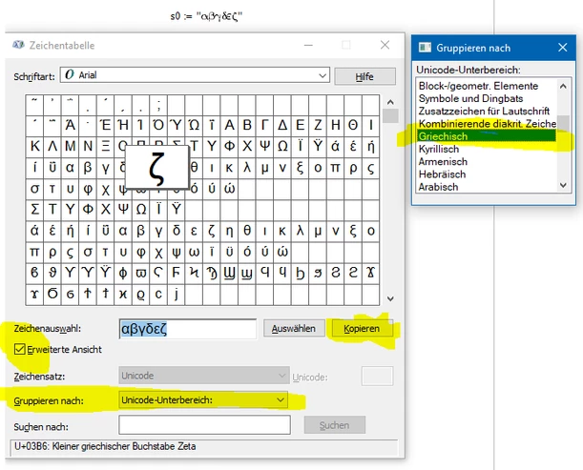The width and height of the screenshot is (583, 470).
Task: Toggle the Erweiterte Ansicht checkbox
Action: (20, 349)
